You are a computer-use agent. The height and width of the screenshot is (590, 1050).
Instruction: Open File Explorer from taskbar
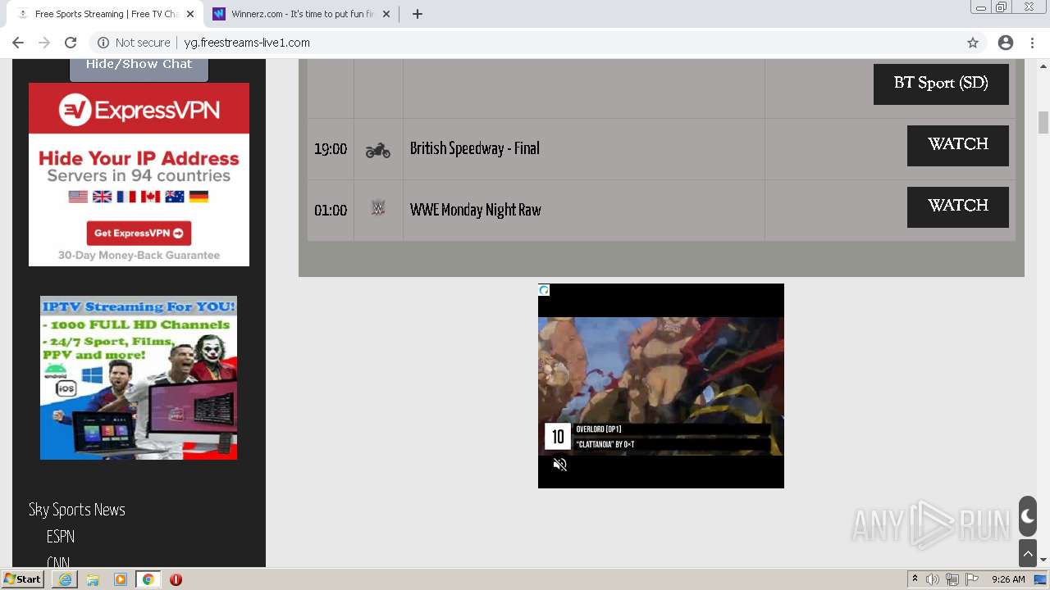pos(93,579)
